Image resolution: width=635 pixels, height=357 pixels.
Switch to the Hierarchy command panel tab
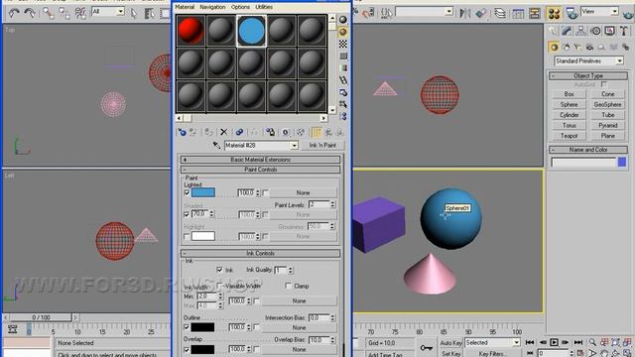pos(580,31)
